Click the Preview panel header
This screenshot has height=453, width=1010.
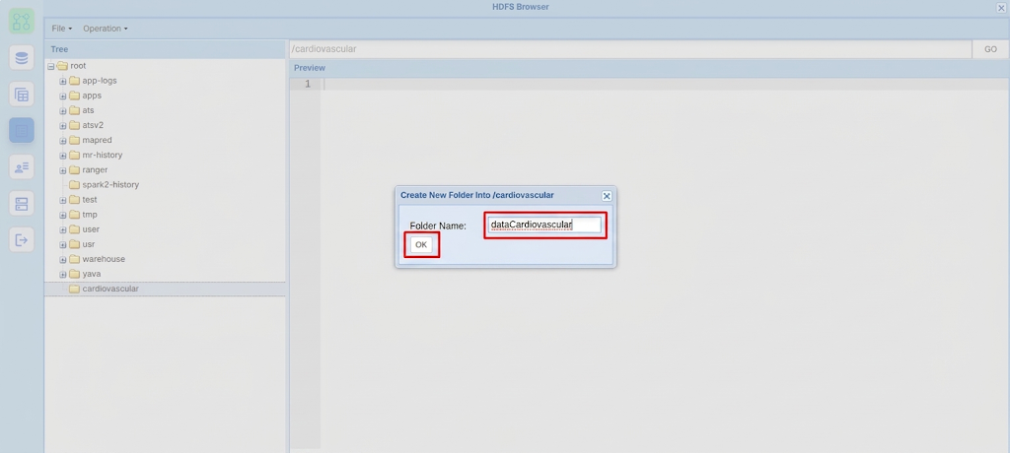coord(649,68)
